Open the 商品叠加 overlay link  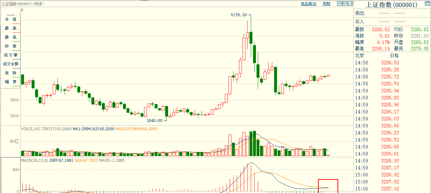[x=309, y=4]
